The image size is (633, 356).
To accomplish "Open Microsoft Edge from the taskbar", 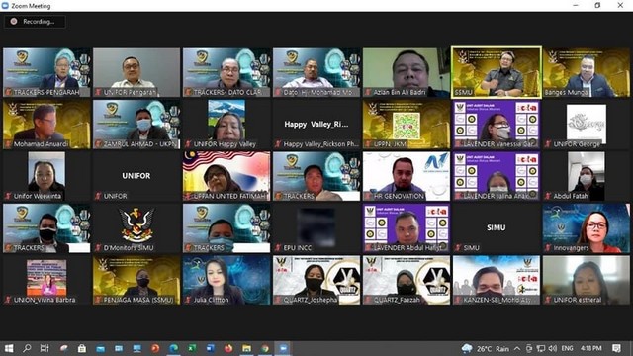I will (x=174, y=348).
